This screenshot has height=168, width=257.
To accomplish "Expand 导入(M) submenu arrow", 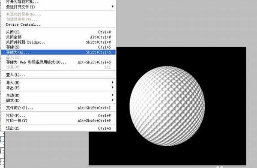I will click(113, 82).
